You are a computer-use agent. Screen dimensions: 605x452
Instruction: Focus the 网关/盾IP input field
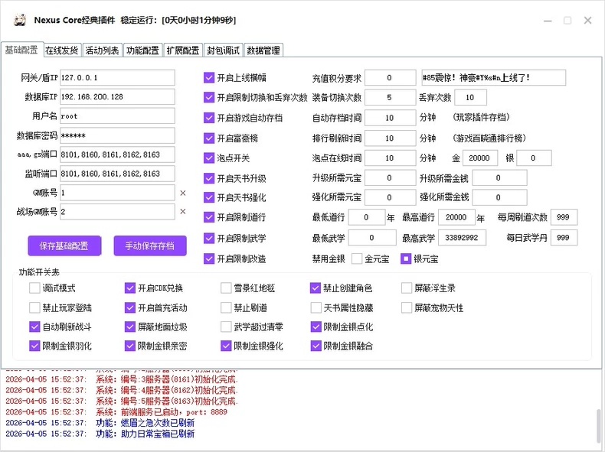pyautogui.click(x=117, y=77)
